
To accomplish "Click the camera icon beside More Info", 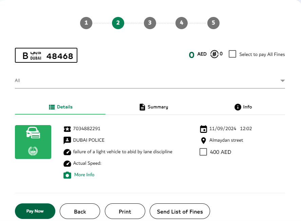I will click(x=67, y=175).
